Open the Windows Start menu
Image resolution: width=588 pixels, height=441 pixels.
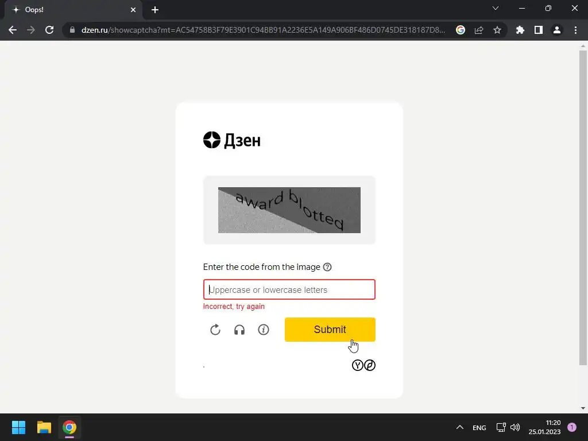pos(18,427)
